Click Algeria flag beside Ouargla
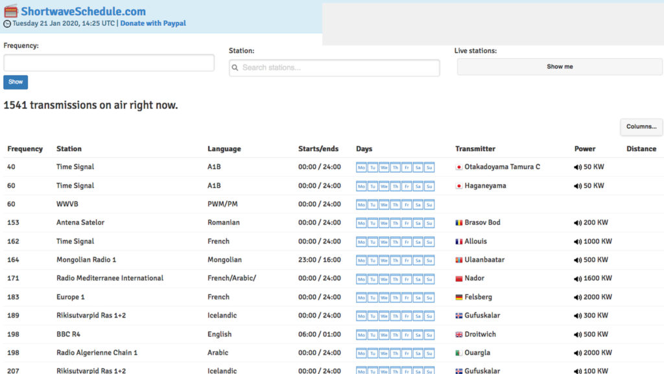Viewport: 664px width, 374px height. [458, 353]
